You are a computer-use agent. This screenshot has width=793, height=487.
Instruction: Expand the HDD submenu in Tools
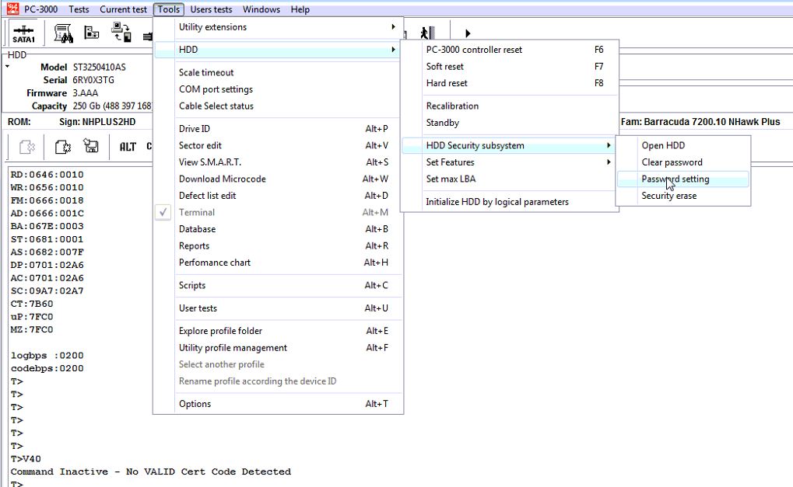[278, 50]
